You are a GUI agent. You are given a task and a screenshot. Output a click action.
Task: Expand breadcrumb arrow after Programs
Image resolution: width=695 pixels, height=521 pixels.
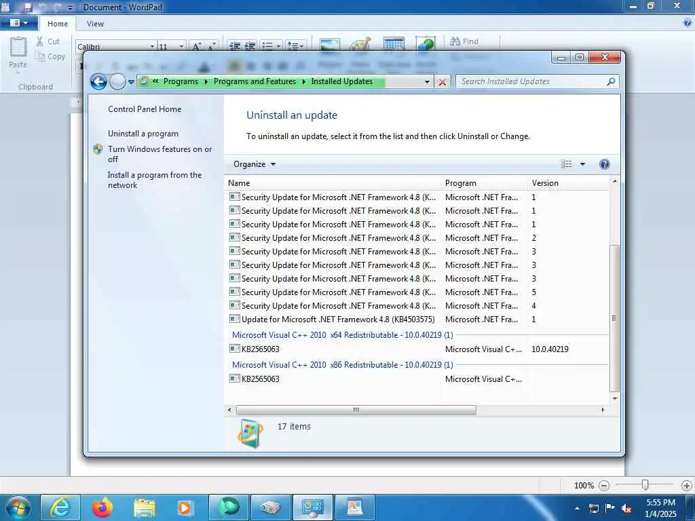click(206, 81)
